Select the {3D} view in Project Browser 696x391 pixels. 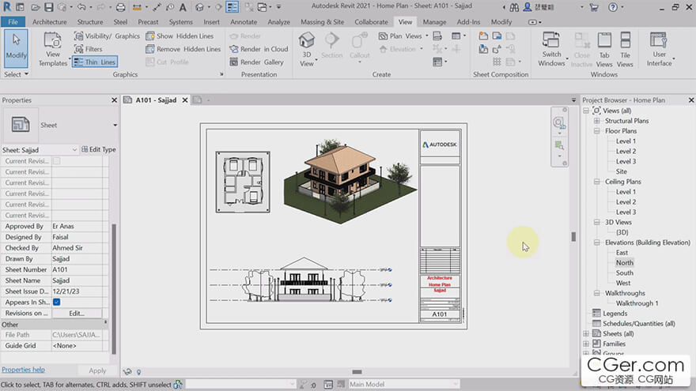[x=622, y=232]
